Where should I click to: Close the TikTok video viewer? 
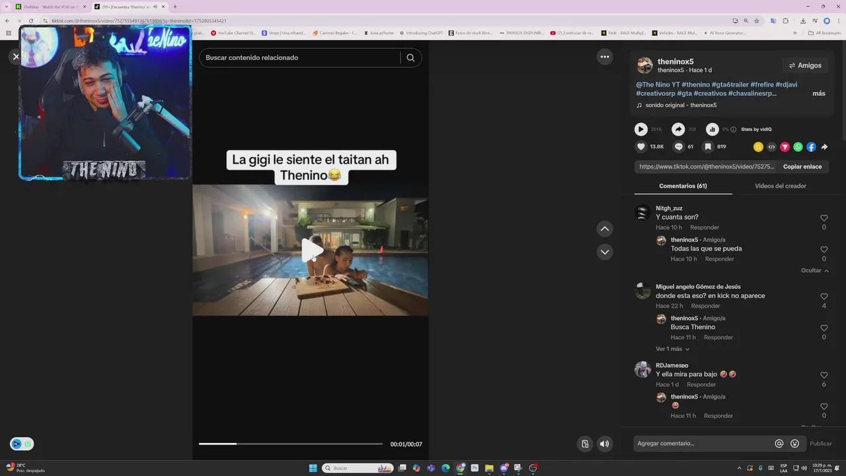16,57
